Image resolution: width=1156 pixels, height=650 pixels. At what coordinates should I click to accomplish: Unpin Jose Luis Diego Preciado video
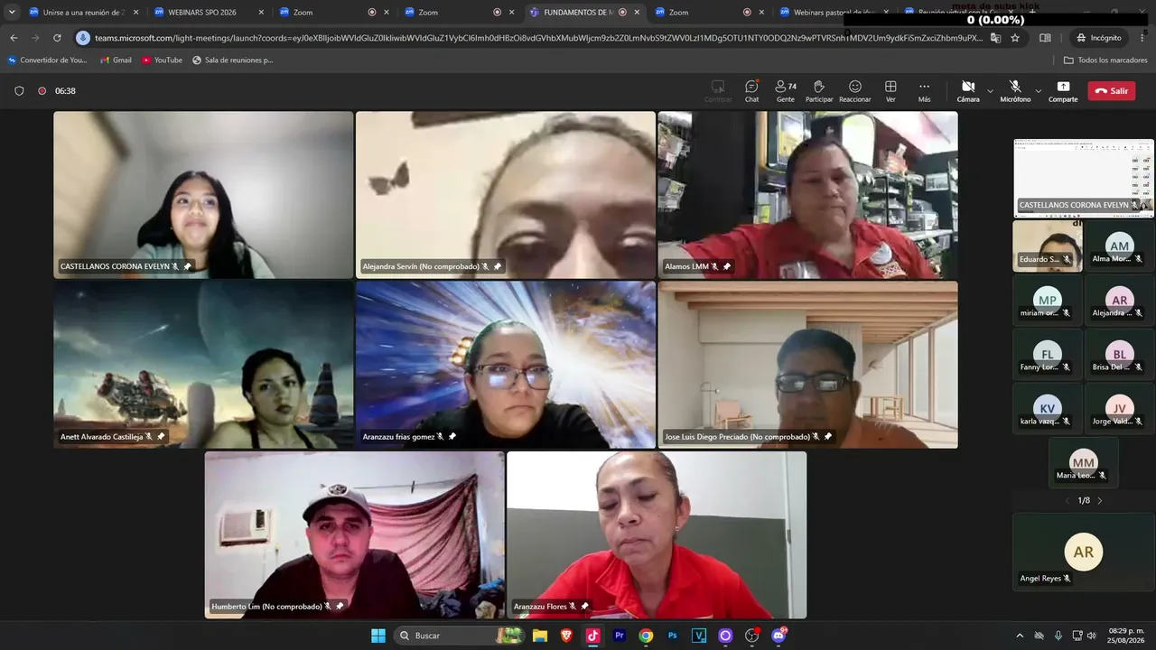828,436
